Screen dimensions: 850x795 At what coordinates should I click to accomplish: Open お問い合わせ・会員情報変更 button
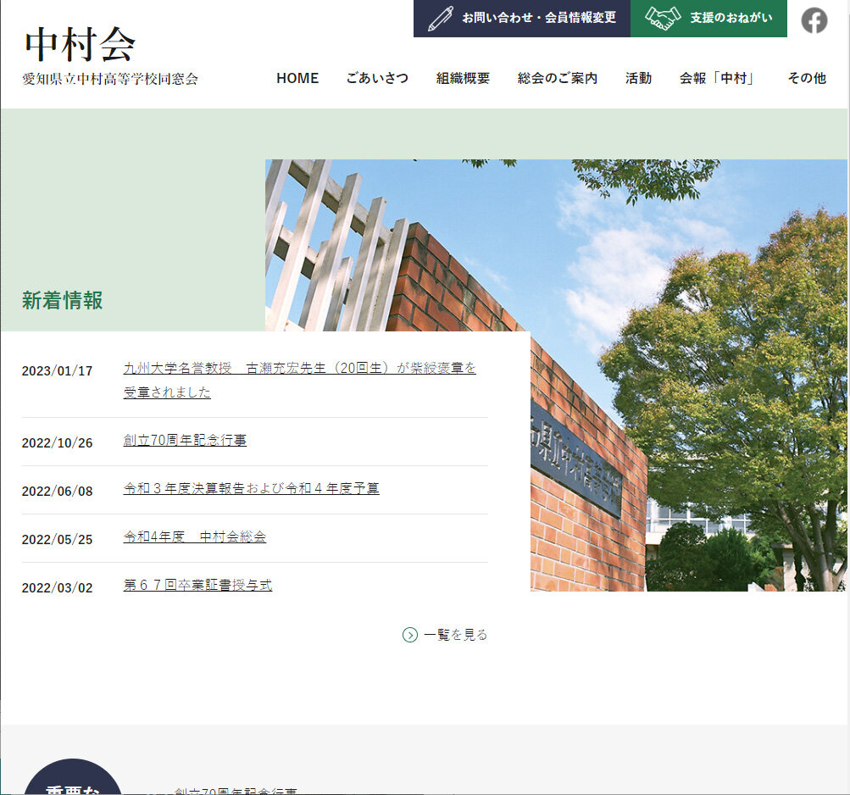[521, 19]
